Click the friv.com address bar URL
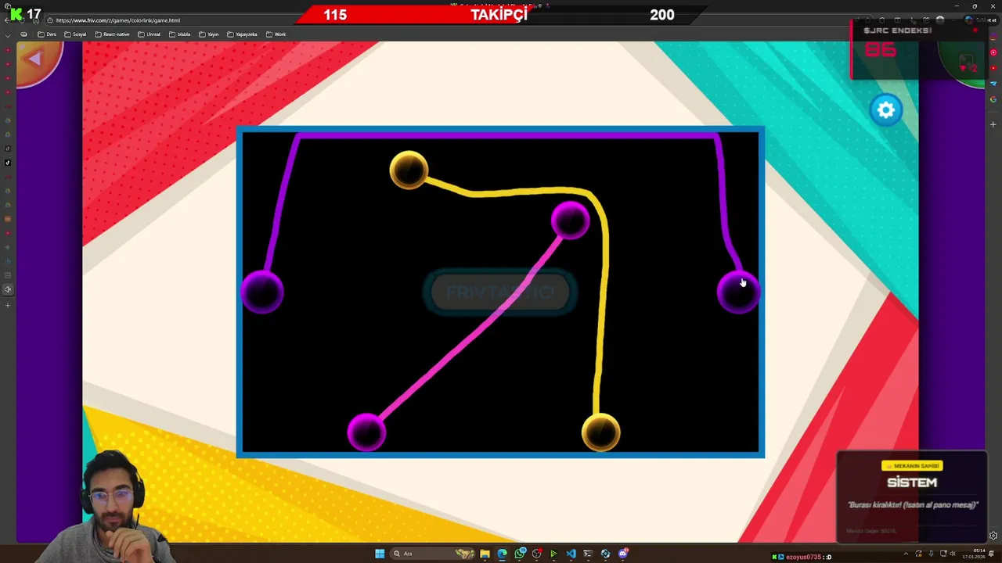Image resolution: width=1002 pixels, height=563 pixels. [x=117, y=20]
